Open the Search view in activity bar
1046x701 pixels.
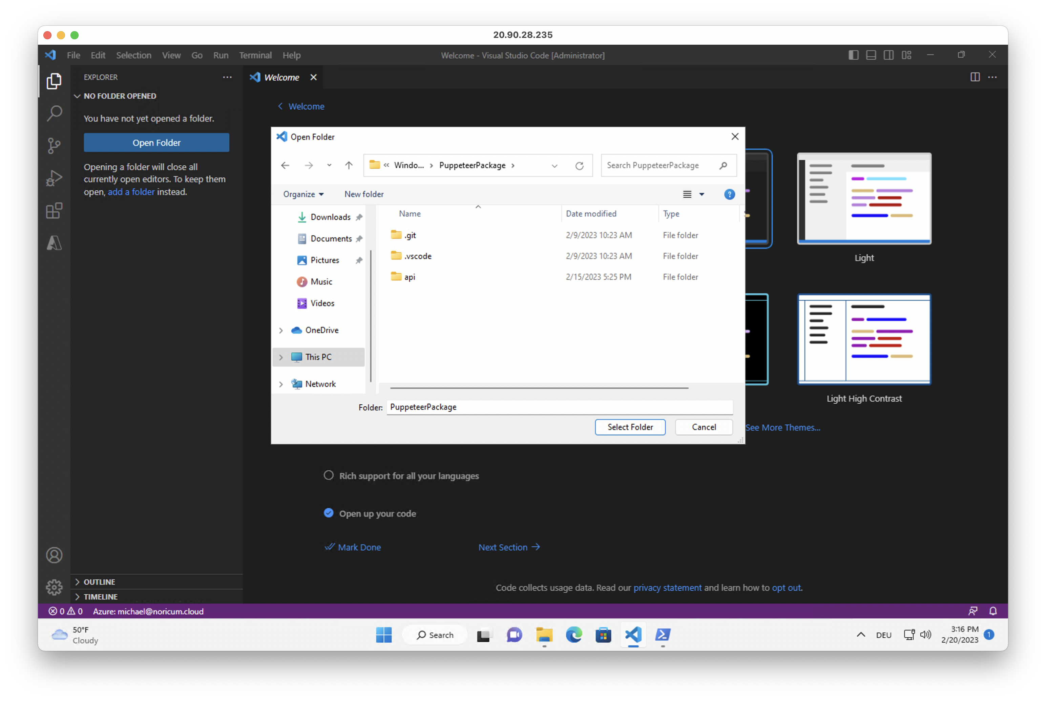pyautogui.click(x=54, y=113)
